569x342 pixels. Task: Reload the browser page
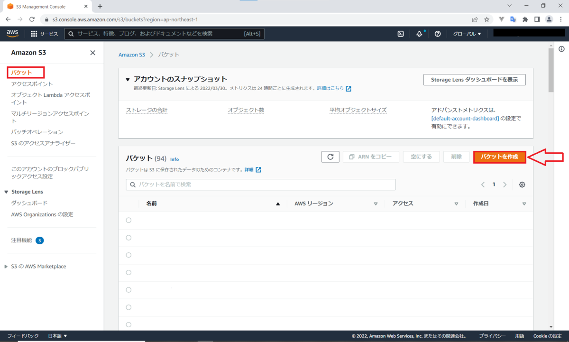(32, 19)
